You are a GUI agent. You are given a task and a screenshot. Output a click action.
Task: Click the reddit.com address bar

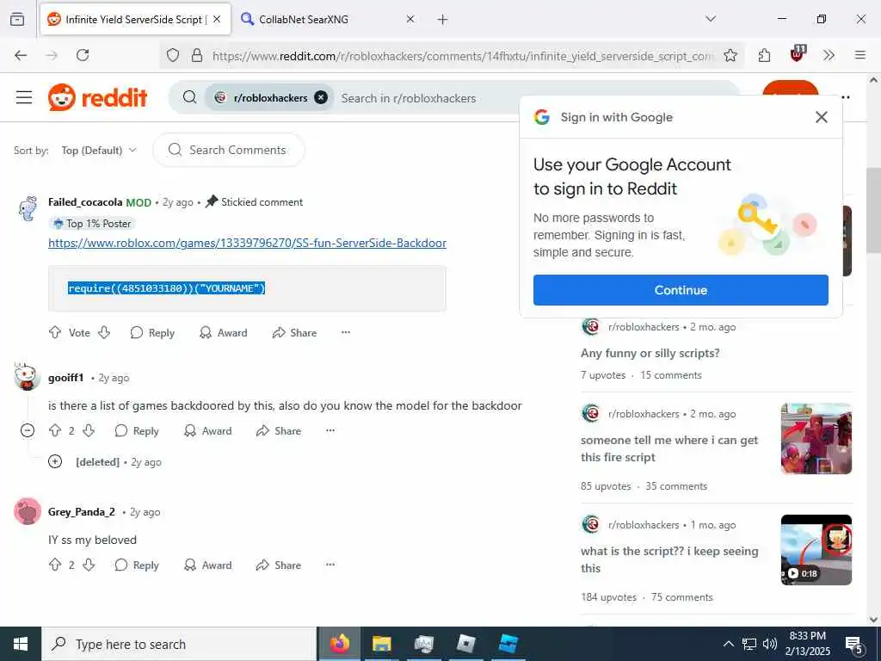(463, 56)
